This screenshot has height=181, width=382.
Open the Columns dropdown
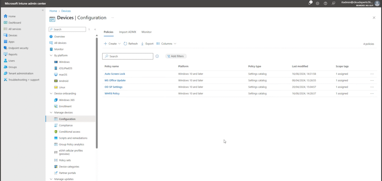click(x=166, y=44)
